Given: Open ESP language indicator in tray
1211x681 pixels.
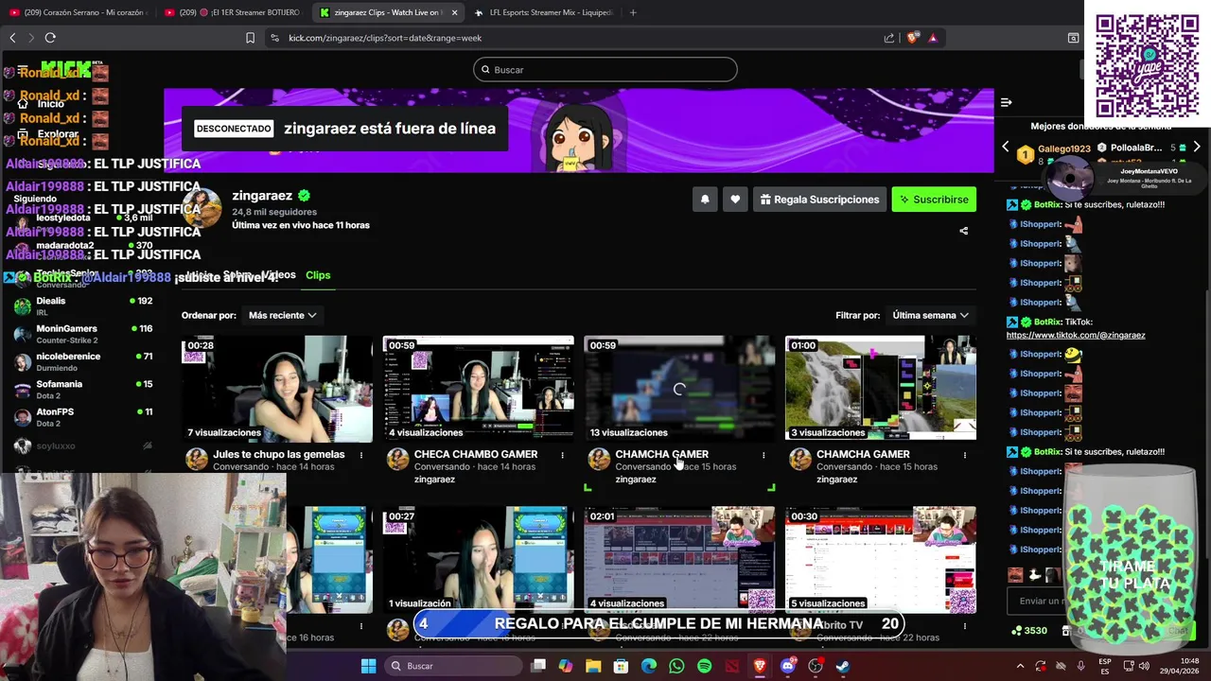Looking at the screenshot, I should coord(1105,666).
